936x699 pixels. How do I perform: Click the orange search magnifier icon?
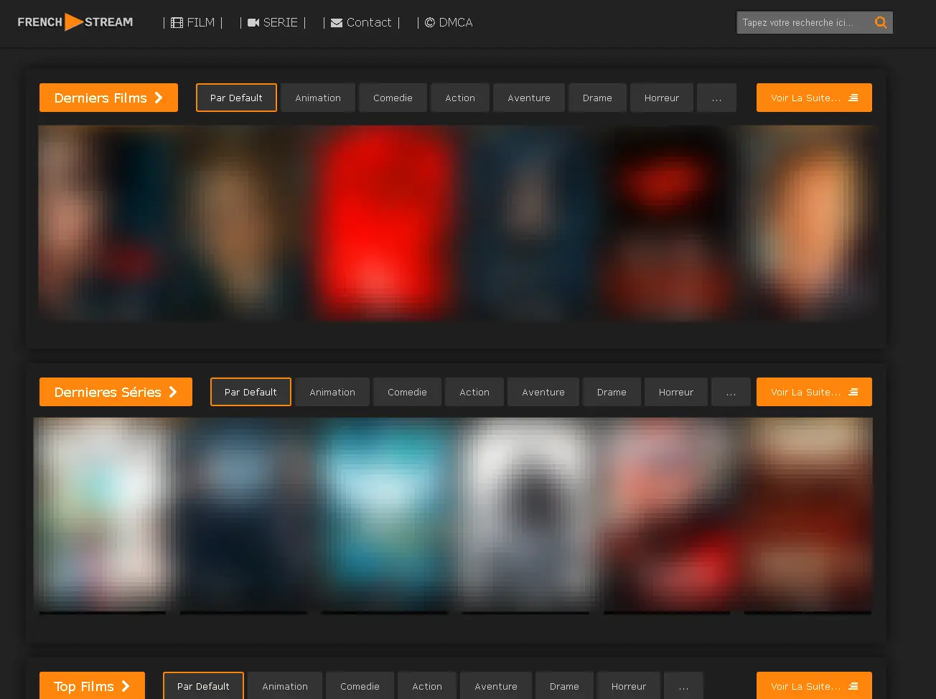point(881,22)
